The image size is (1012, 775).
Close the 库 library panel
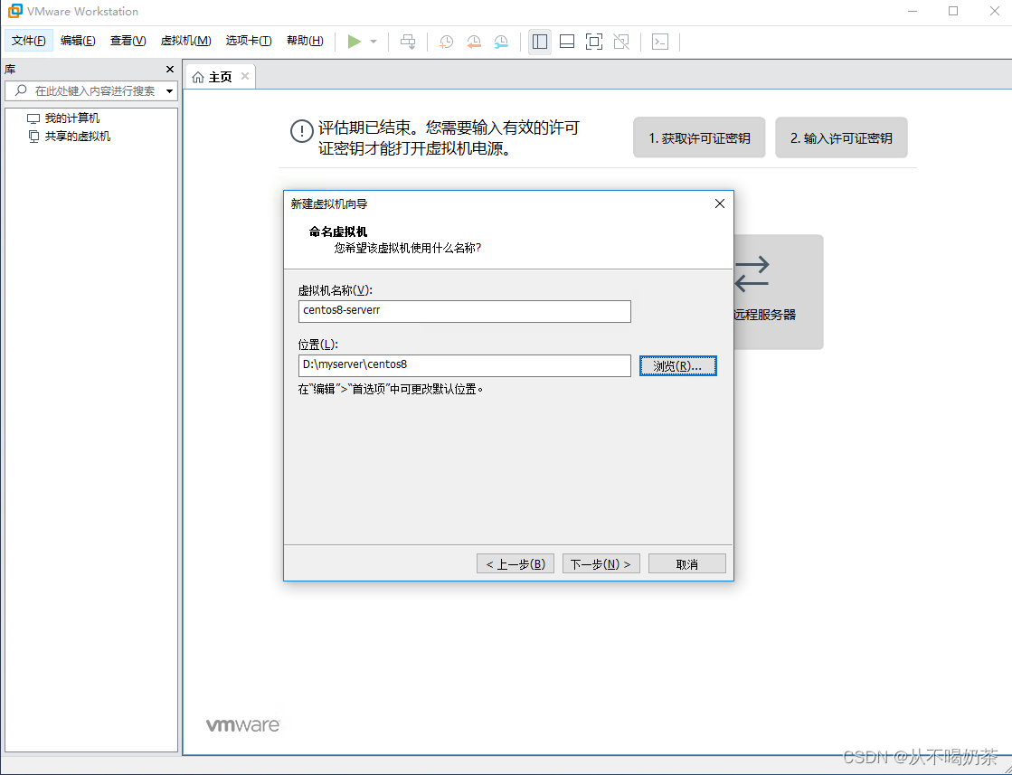pyautogui.click(x=170, y=69)
